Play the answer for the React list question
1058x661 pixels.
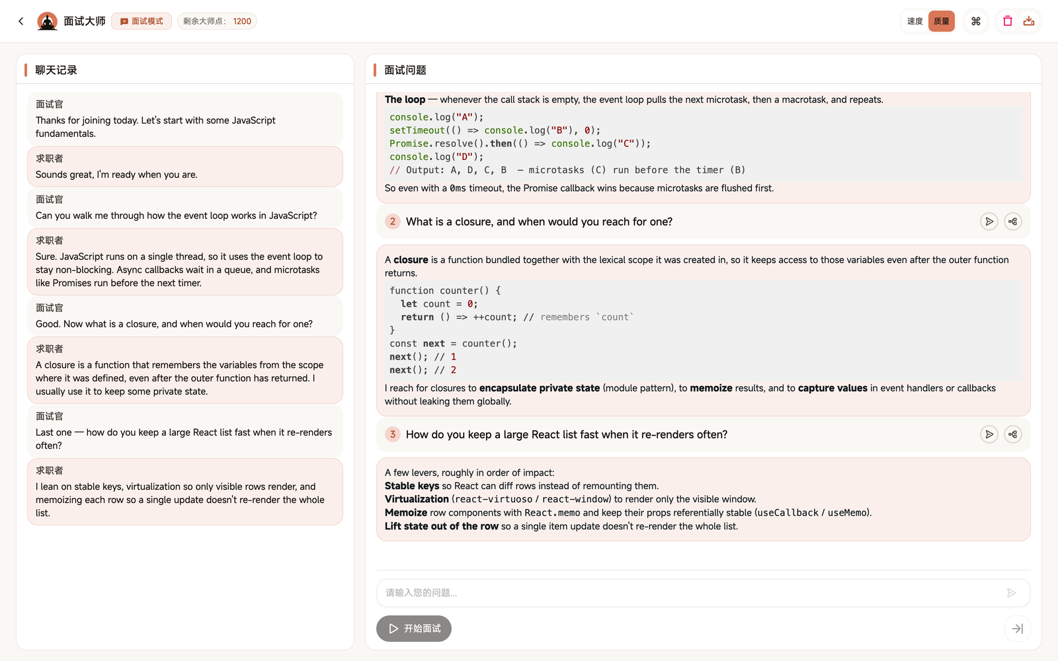pyautogui.click(x=989, y=434)
